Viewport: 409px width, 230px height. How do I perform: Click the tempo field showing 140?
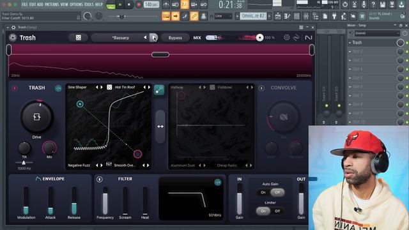point(151,4)
